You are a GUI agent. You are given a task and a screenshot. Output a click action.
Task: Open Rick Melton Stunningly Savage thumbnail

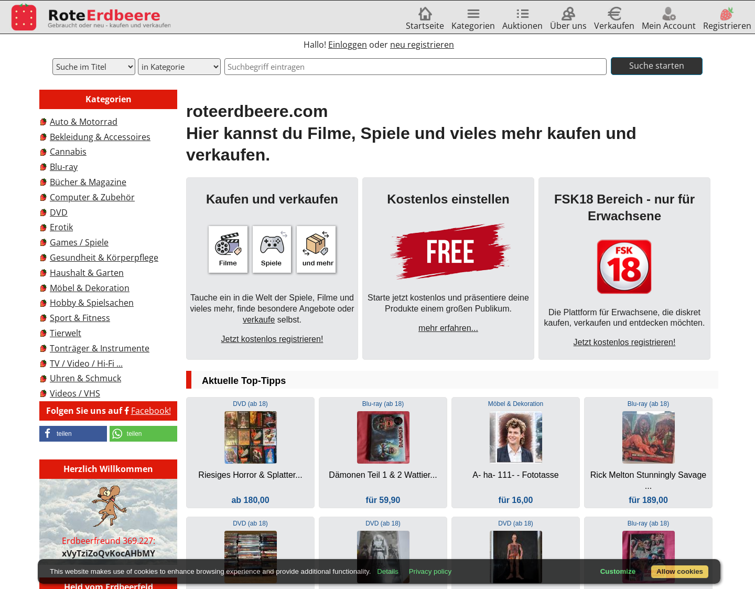[x=649, y=437]
